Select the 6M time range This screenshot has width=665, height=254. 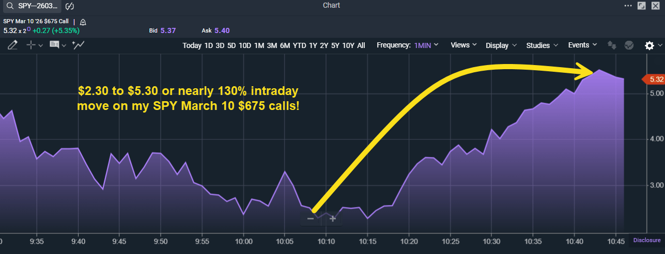(x=285, y=45)
